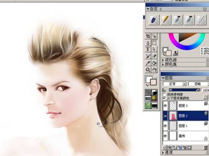The image size is (209, 156).
Task: Expand the 混色器 mixer panel
Action: coord(163,60)
